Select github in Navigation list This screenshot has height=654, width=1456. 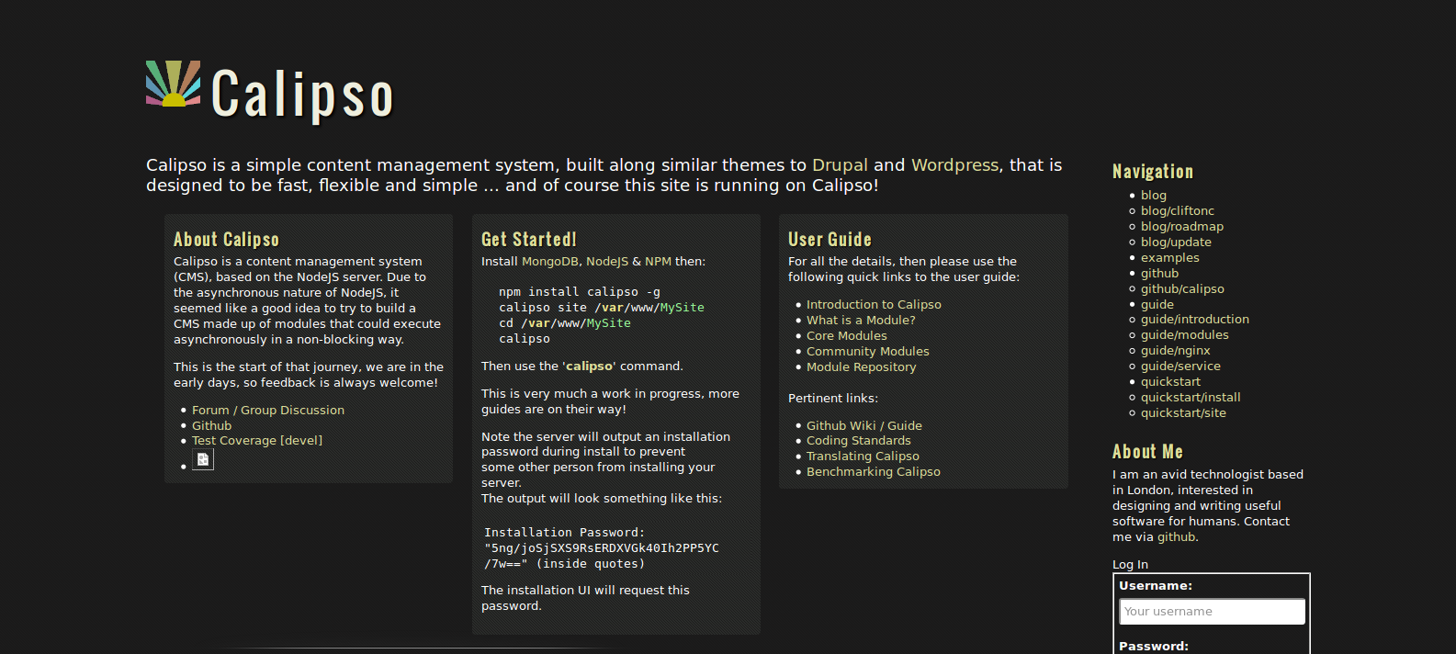1159,274
